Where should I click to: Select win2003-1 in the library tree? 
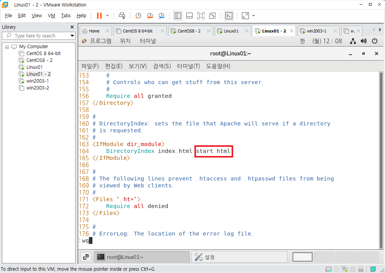pyautogui.click(x=37, y=81)
